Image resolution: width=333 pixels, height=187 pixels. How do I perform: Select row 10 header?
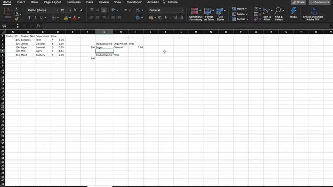(3, 70)
